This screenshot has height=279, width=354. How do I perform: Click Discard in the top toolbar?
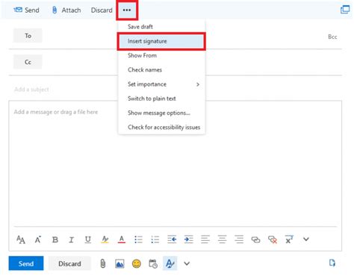[x=102, y=10]
